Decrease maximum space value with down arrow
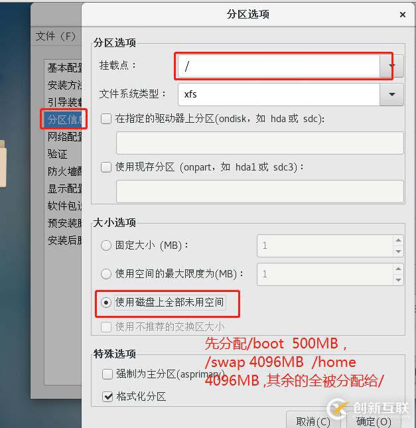 398,280
